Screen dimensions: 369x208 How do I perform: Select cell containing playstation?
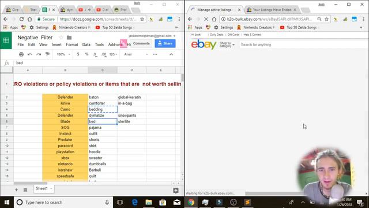pyautogui.click(x=65, y=152)
